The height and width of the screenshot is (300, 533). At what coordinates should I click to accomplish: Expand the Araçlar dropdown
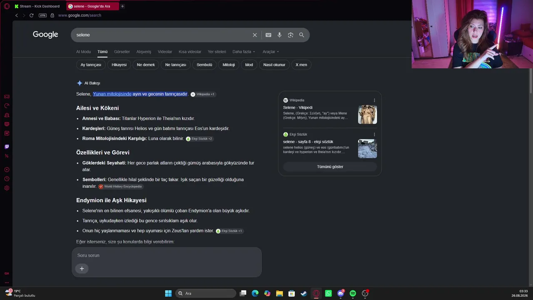(x=271, y=52)
